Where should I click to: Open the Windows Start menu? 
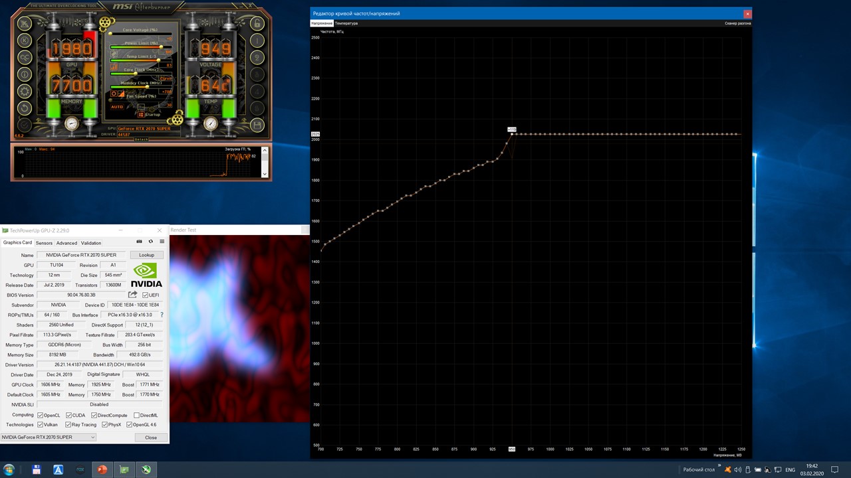9,469
